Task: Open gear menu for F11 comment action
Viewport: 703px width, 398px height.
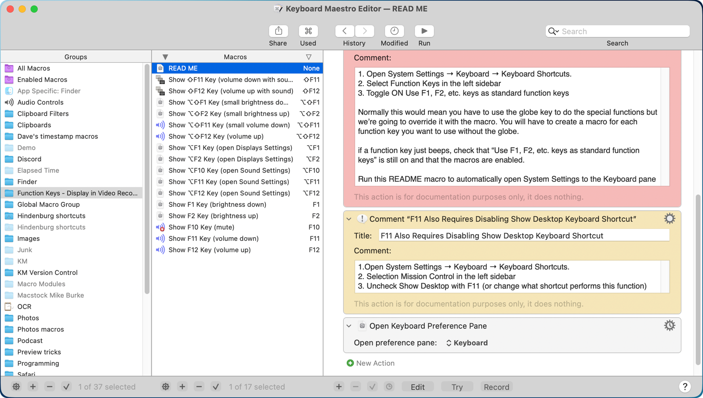Action: click(x=669, y=218)
